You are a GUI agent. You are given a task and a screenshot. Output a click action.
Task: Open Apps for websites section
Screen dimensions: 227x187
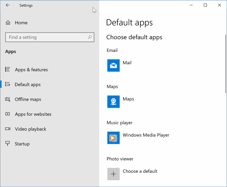pos(33,114)
